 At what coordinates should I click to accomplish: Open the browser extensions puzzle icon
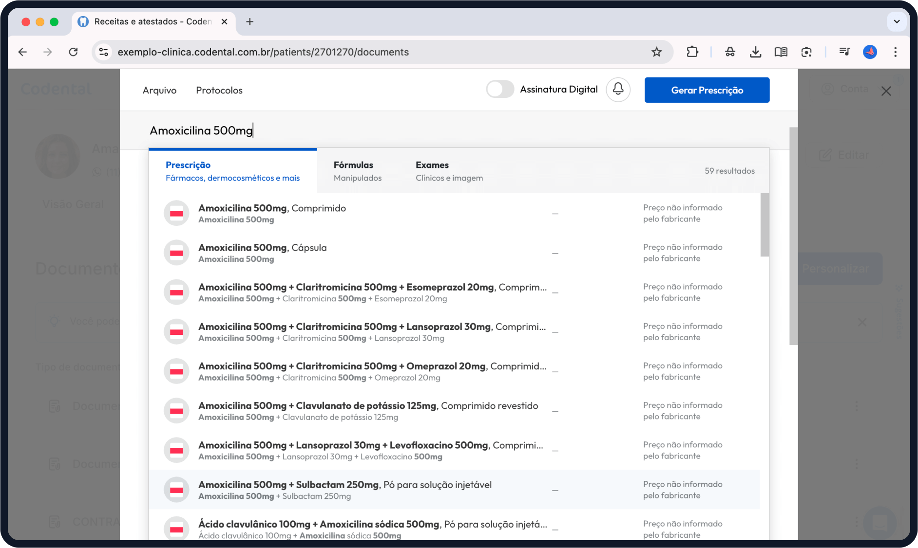pos(692,52)
